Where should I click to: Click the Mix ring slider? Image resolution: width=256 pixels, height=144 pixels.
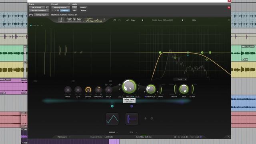(193, 89)
